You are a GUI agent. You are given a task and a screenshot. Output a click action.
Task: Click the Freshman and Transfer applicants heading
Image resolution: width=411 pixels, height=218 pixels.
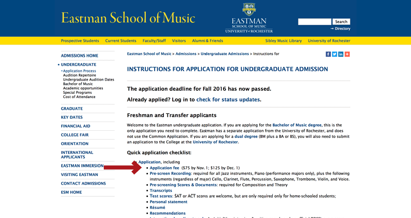[x=172, y=115]
